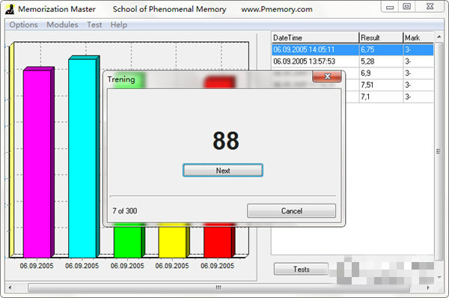This screenshot has height=298, width=449.
Task: Click the displayed number 88
Action: click(226, 141)
